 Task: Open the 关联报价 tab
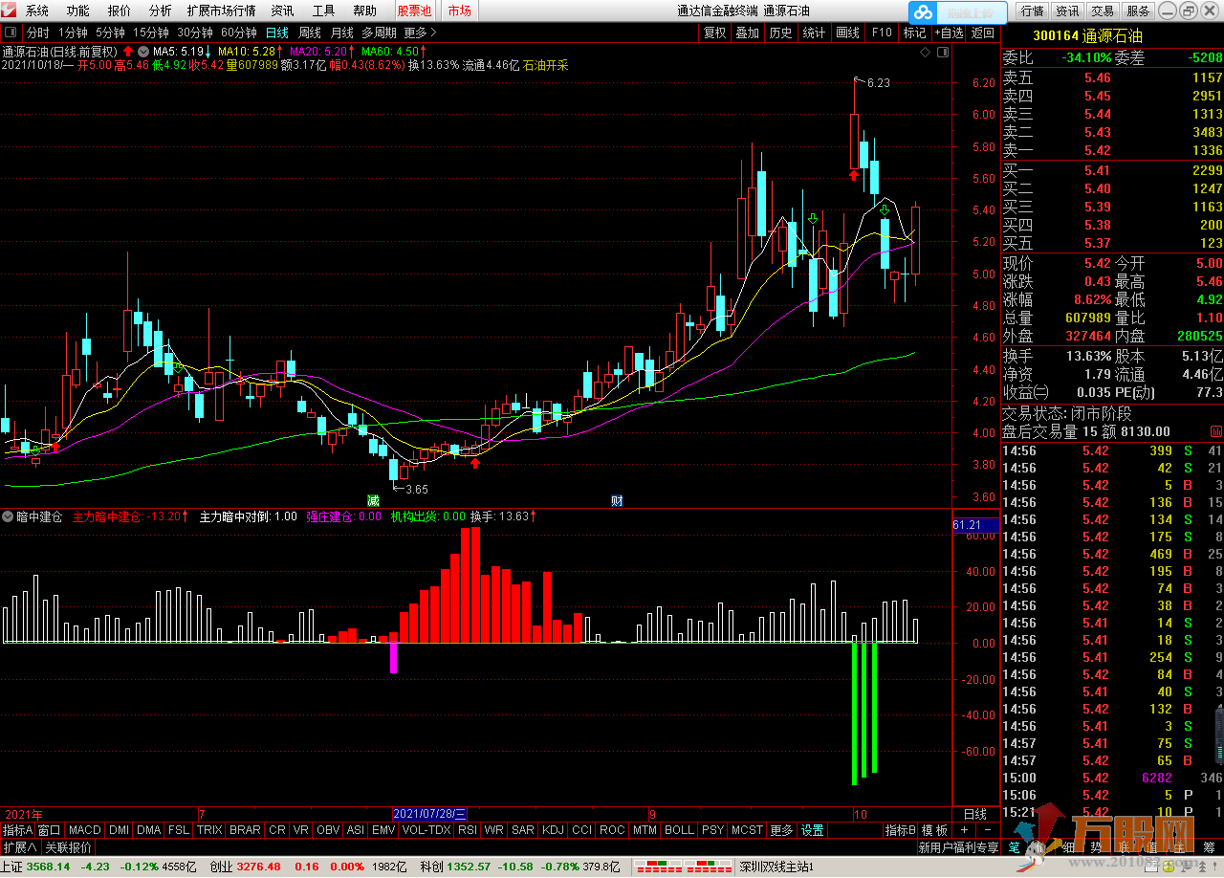tap(68, 847)
